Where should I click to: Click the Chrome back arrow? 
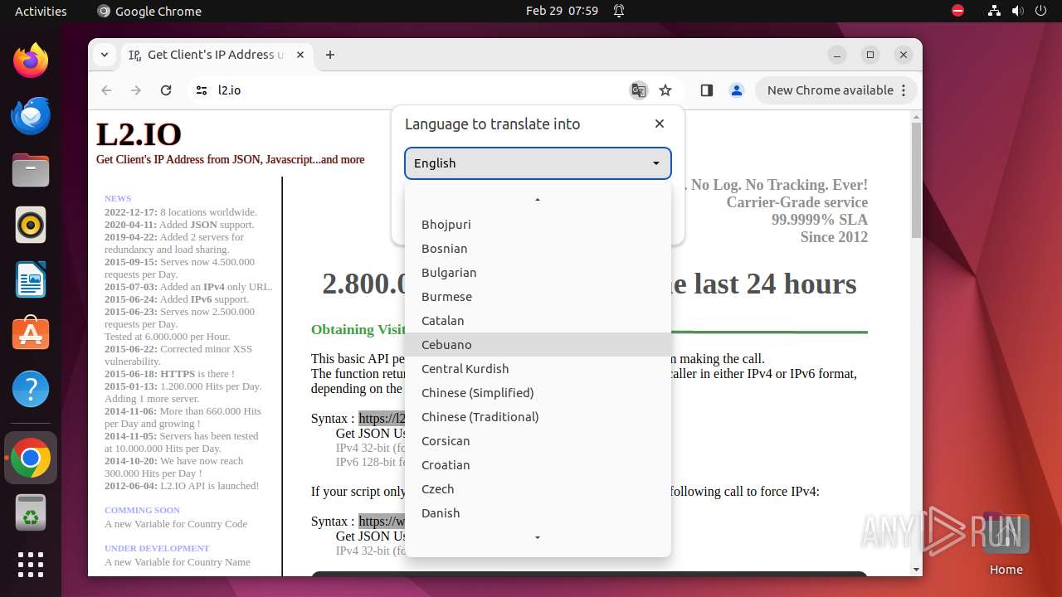[106, 90]
